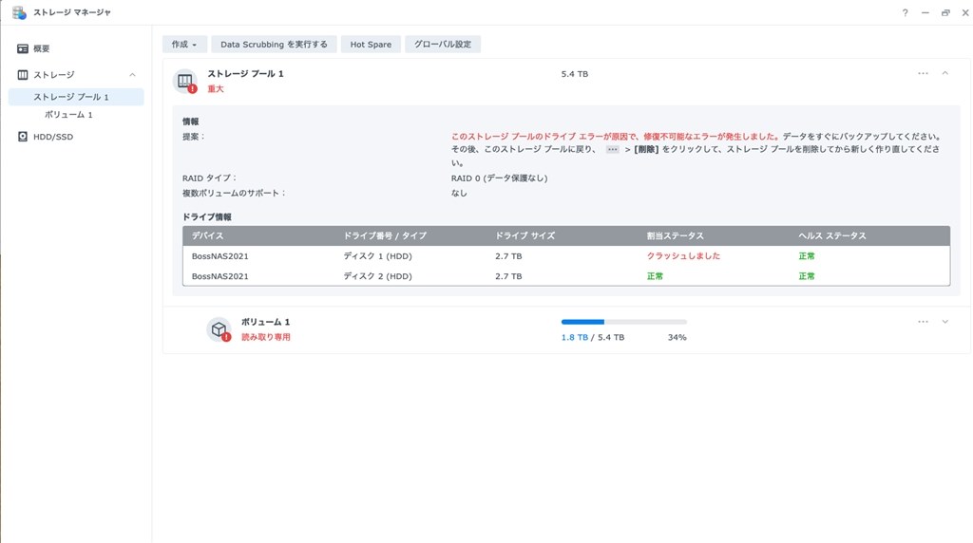
Task: Select the ディスク 2 (HDD) row cell
Action: 377,276
